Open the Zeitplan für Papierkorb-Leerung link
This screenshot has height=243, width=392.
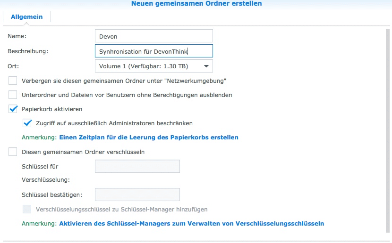148,138
